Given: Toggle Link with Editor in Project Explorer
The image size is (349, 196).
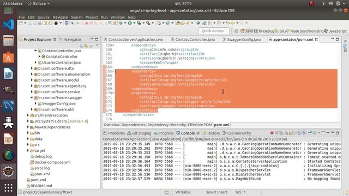Looking at the screenshot, I should pos(86,46).
